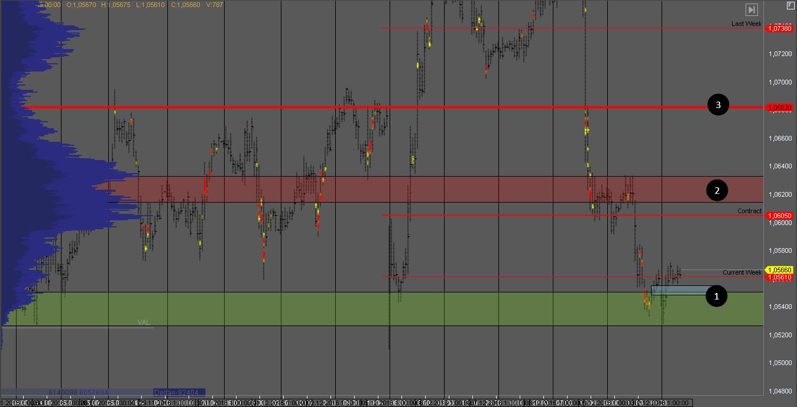Viewport: 797px width, 407px height.
Task: Click the black circle marker numbered 3
Action: (718, 105)
